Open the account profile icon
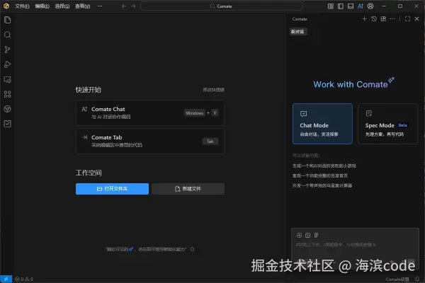Screen dimensions: 425x283 (x=370, y=6)
